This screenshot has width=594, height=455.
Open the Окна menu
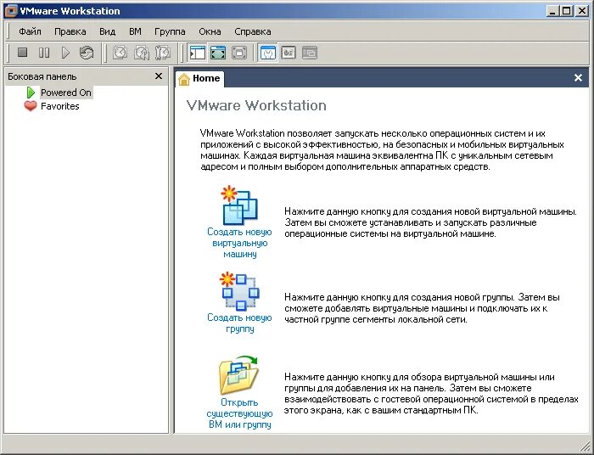(x=210, y=31)
